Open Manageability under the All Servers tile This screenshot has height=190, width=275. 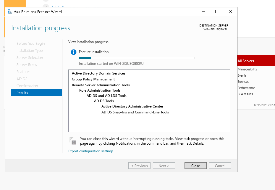tap(247, 69)
